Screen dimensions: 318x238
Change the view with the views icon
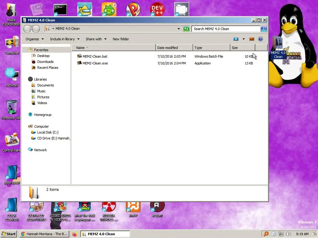coord(236,39)
